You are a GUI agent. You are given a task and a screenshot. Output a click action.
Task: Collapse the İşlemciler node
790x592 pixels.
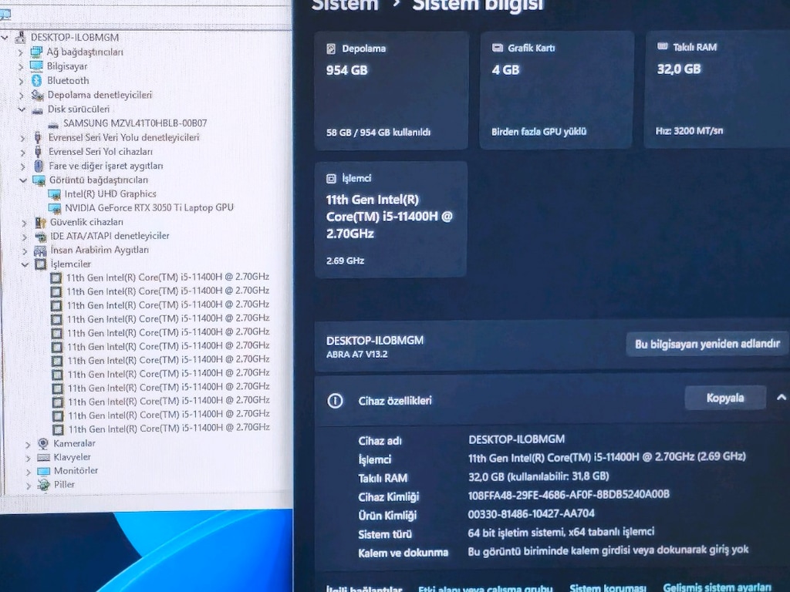pyautogui.click(x=25, y=264)
